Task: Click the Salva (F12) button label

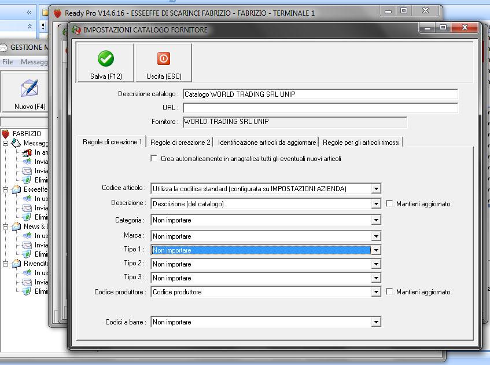Action: coord(106,76)
